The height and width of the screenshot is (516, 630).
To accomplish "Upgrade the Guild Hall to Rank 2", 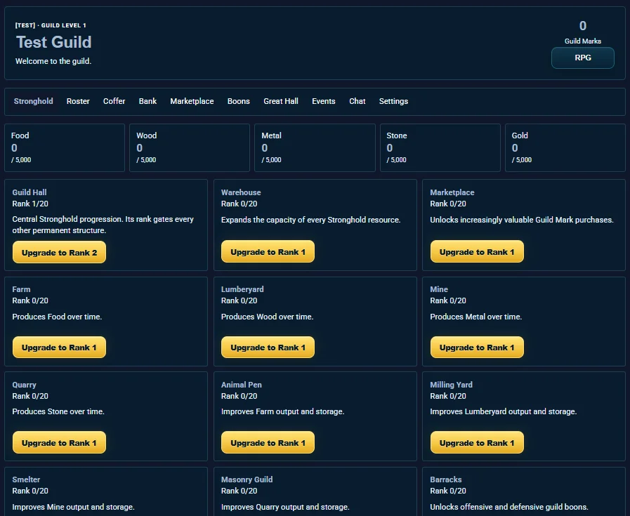I will (x=59, y=252).
